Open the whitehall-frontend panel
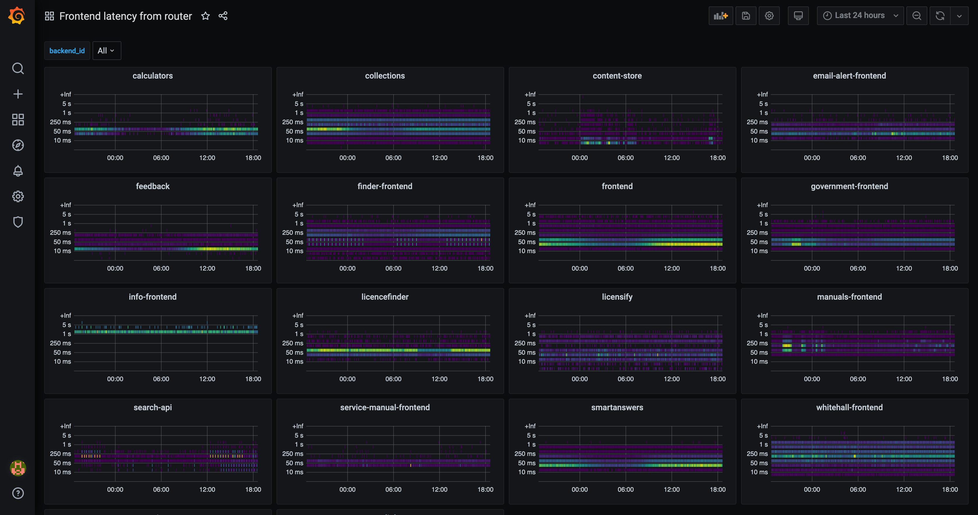This screenshot has width=978, height=515. [849, 408]
